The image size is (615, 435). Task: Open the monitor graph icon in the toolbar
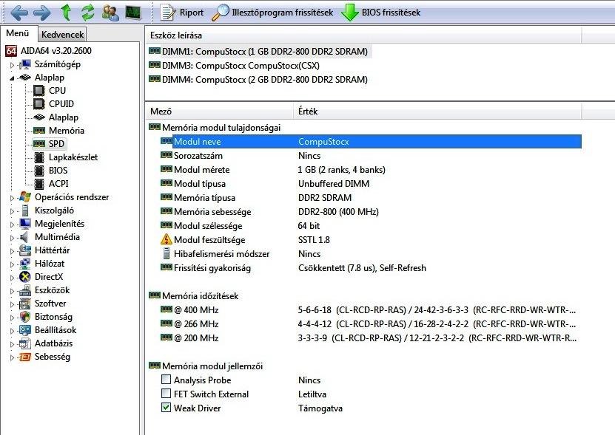(x=133, y=13)
